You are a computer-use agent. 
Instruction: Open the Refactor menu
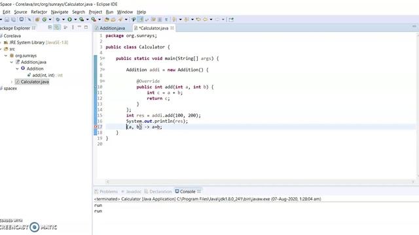pos(39,12)
